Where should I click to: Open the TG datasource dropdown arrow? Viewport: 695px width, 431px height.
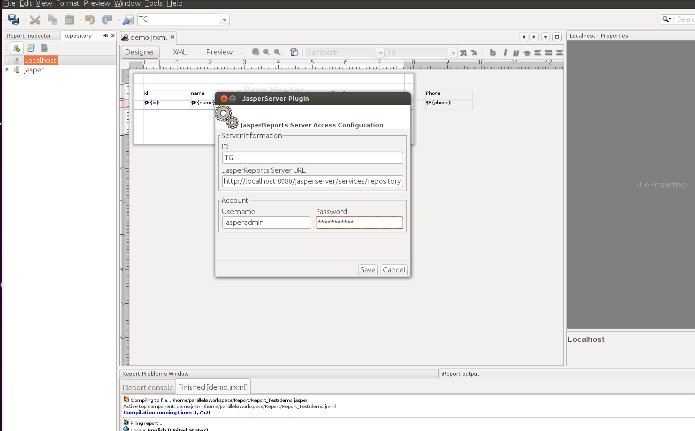(224, 20)
